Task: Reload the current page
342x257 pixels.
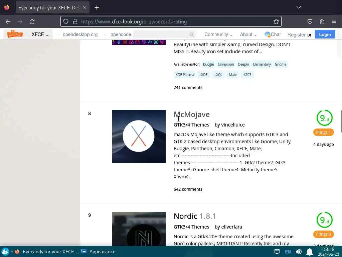Action: [32, 21]
